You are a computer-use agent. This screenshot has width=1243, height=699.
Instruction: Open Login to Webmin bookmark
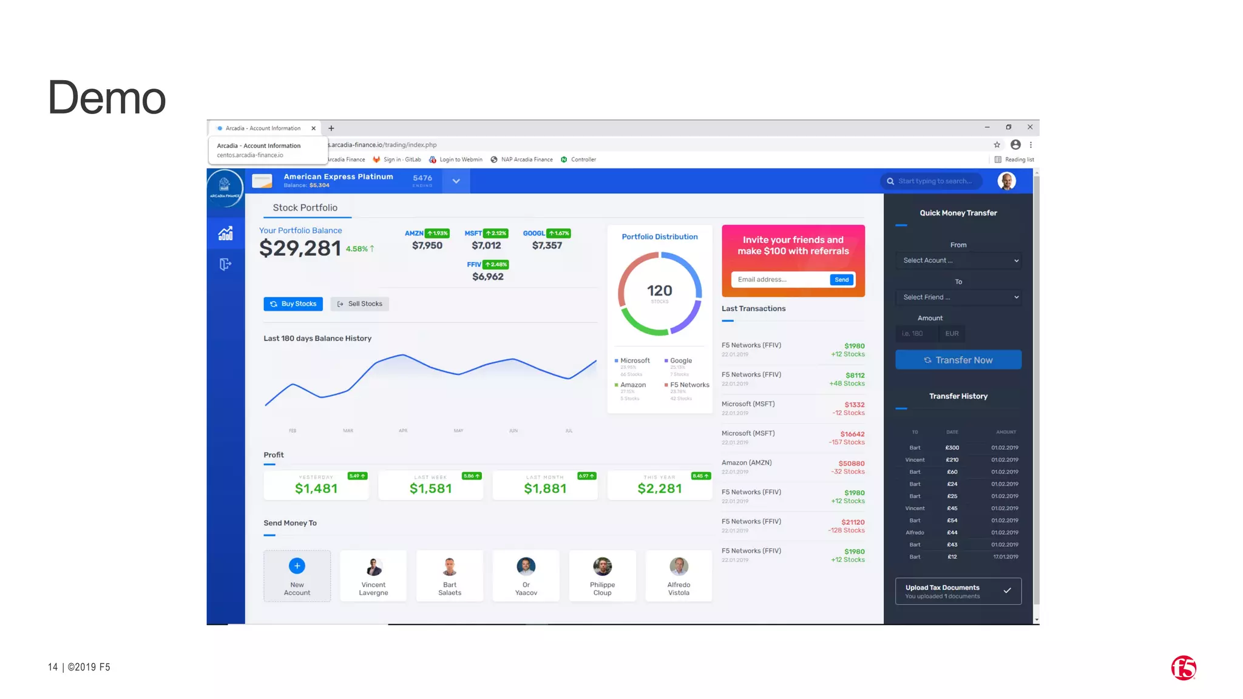456,160
